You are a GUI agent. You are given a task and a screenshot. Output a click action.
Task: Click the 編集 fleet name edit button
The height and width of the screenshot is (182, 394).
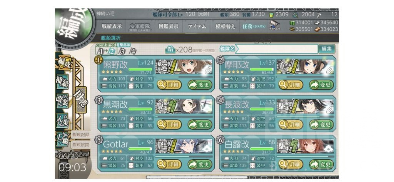pyautogui.click(x=326, y=49)
